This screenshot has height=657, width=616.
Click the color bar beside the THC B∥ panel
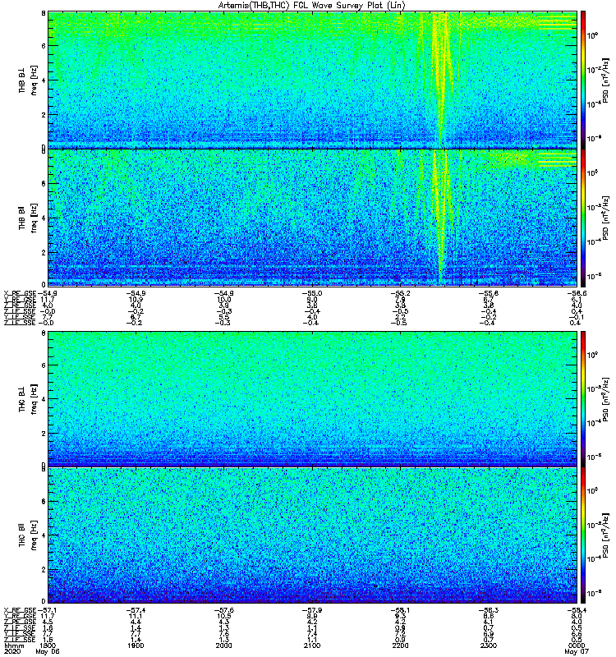583,535
